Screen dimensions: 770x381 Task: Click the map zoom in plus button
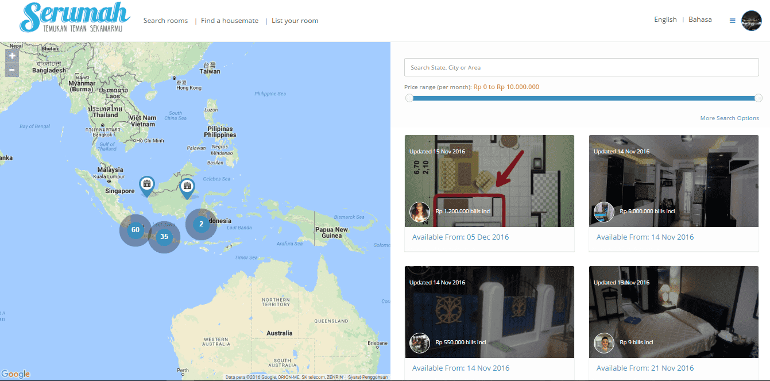pyautogui.click(x=12, y=56)
